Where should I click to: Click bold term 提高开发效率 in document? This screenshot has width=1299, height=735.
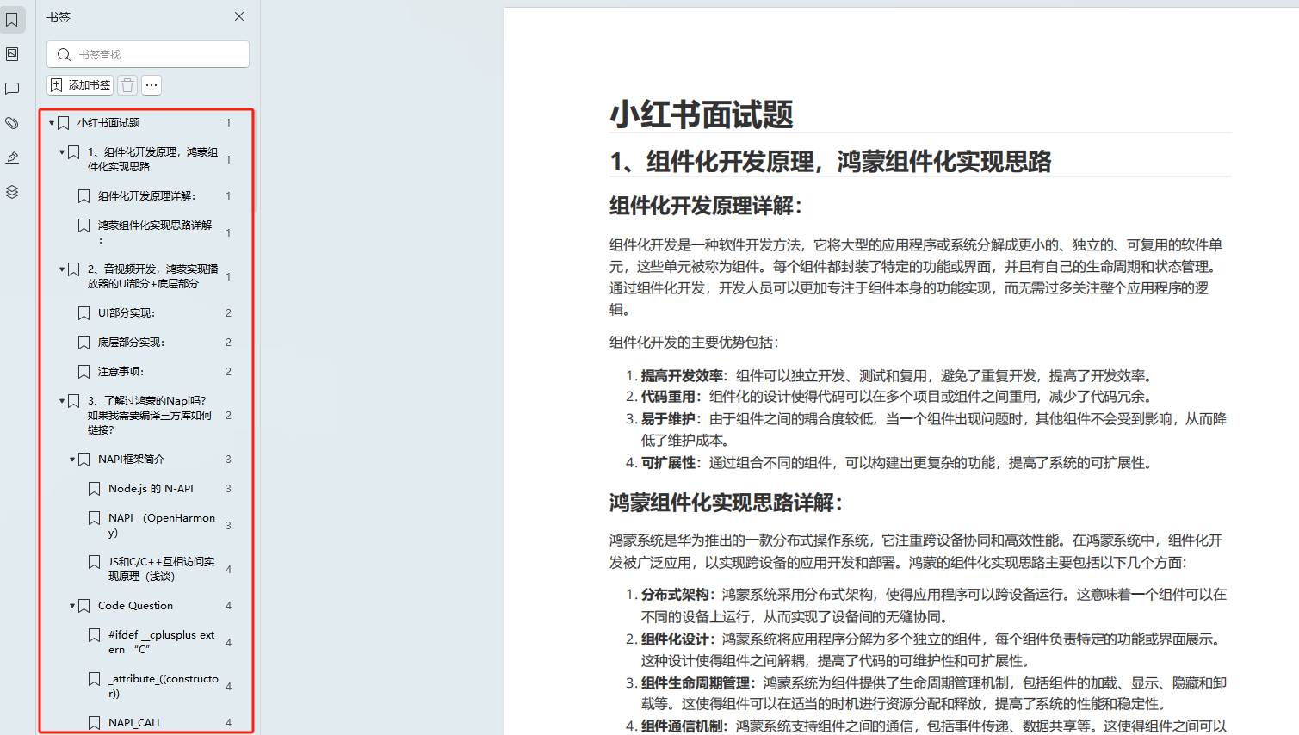[684, 376]
